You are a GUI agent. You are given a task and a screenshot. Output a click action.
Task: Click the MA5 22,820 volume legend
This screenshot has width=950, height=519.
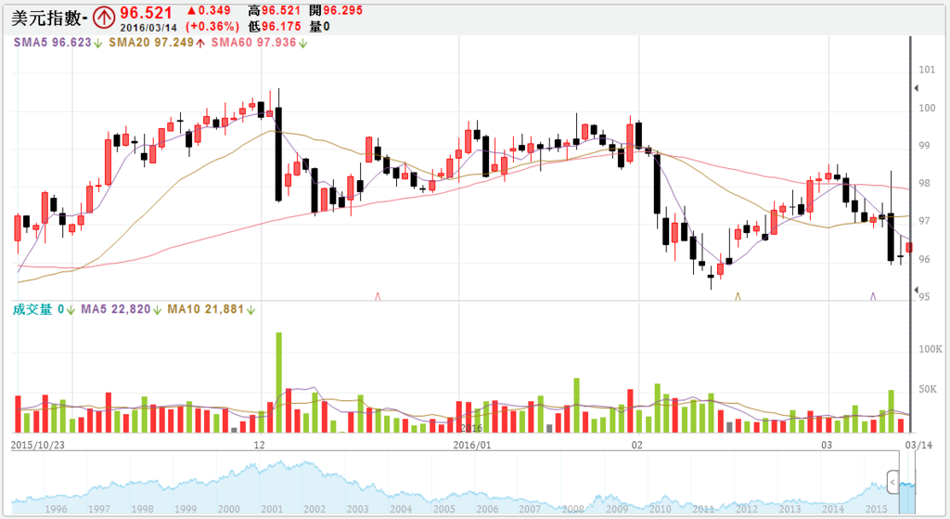[x=115, y=309]
